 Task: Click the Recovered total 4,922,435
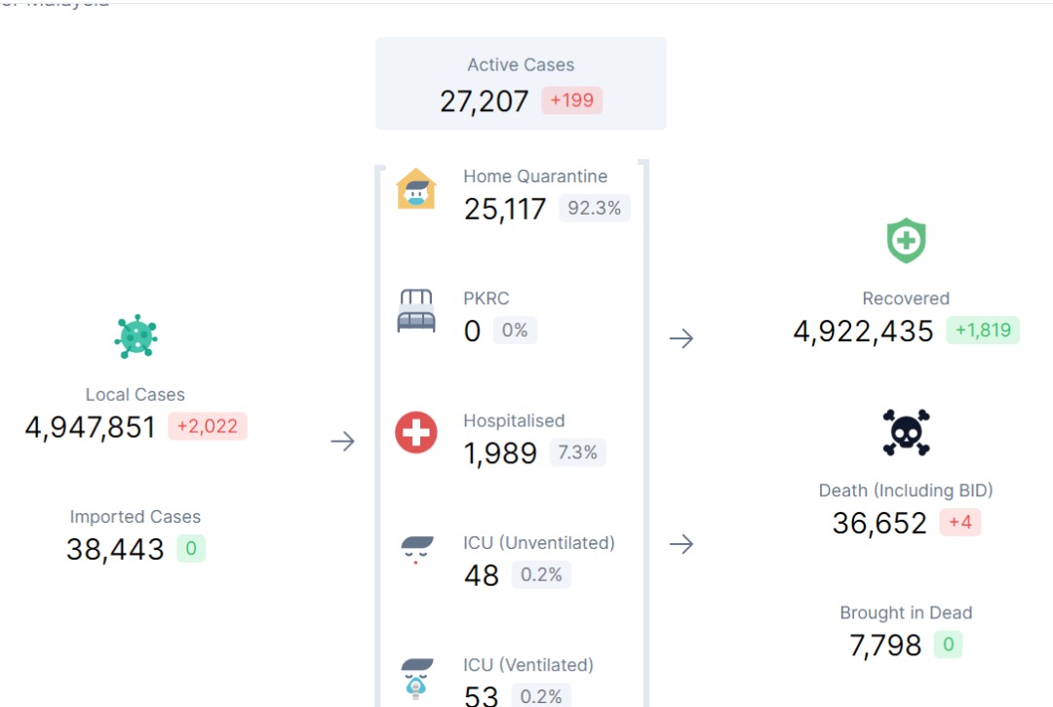864,332
